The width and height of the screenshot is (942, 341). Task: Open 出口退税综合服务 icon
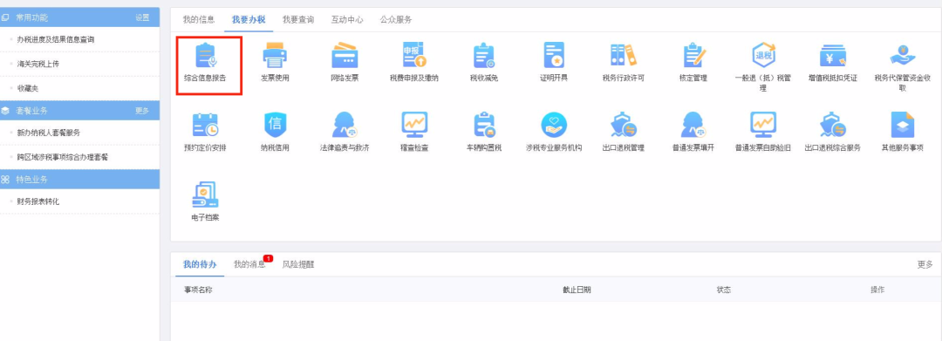pos(833,125)
